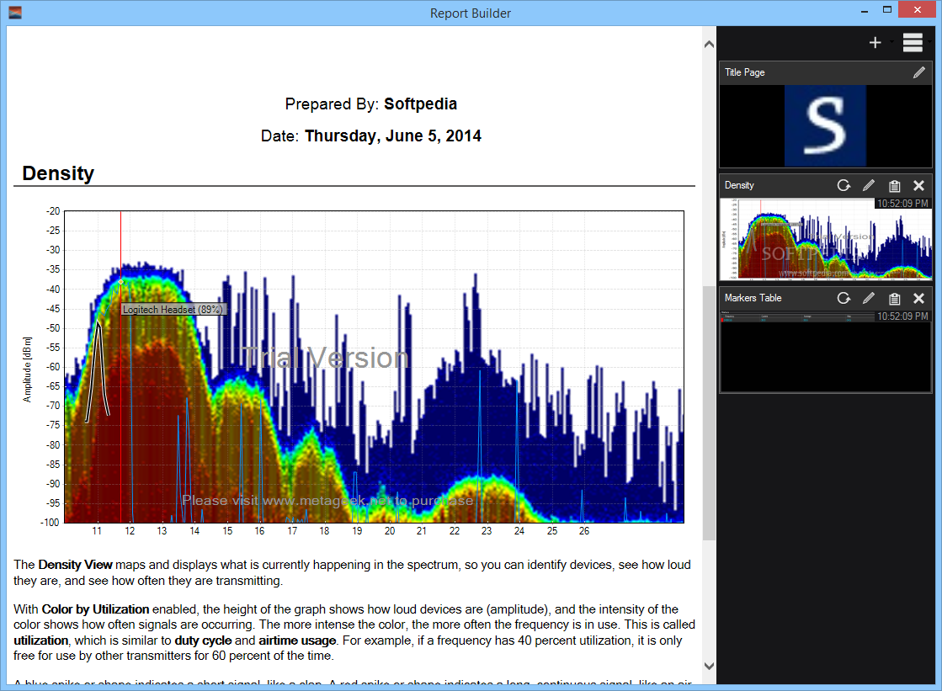The height and width of the screenshot is (691, 942).
Task: Edit the Title Page with its pencil icon
Action: pos(918,72)
